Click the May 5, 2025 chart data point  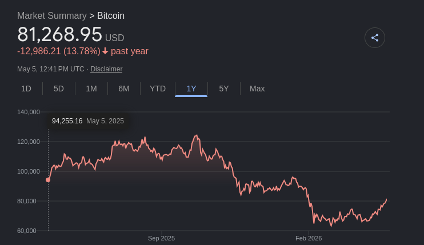[x=48, y=180]
